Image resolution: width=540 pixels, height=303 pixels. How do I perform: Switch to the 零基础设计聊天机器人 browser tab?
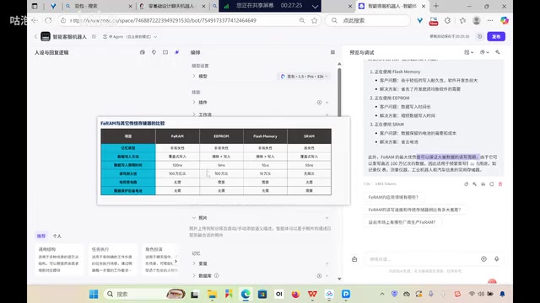coord(172,6)
